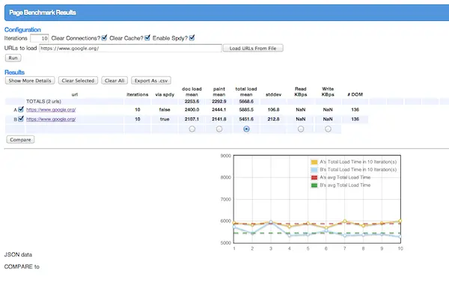The image size is (449, 282).
Task: Click the total load mean column header
Action: 246,91
